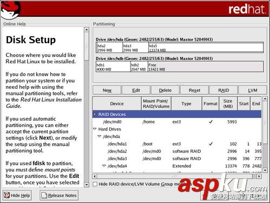Click the Reset button
Image resolution: width=270 pixels, height=203 pixels.
point(194,90)
